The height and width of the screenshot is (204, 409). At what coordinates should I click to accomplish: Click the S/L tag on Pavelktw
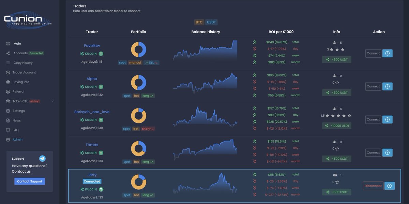[152, 63]
